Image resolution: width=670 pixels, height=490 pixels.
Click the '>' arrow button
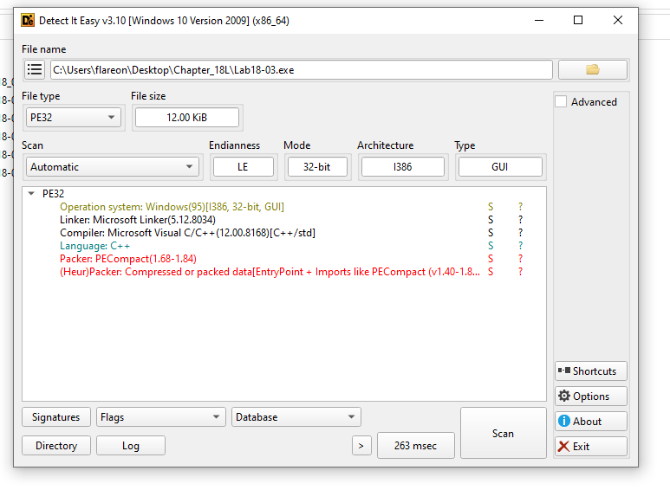click(361, 446)
